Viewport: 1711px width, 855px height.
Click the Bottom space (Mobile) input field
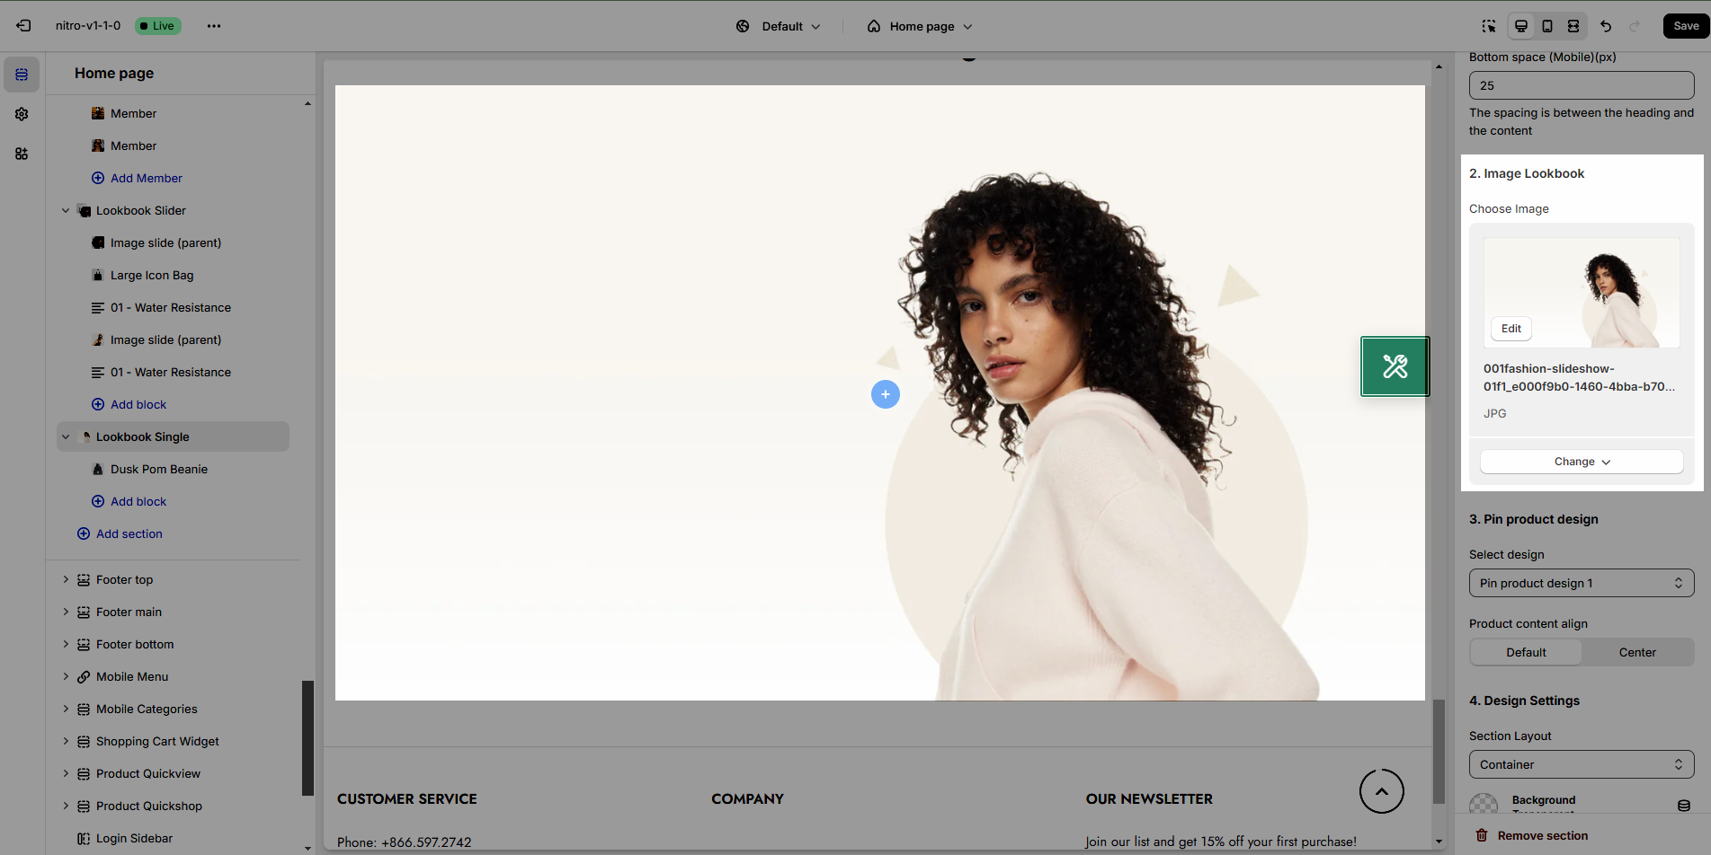[x=1582, y=85]
